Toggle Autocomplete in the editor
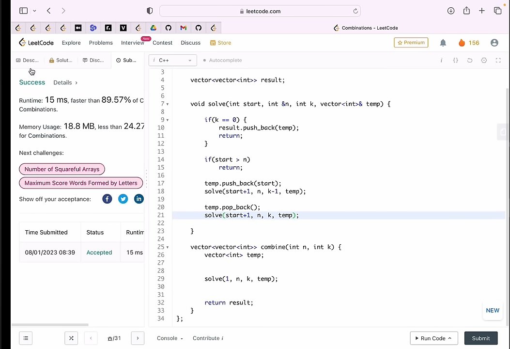The width and height of the screenshot is (510, 349). coord(222,60)
